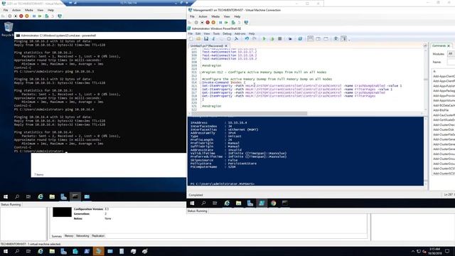
Task: Open Add-ons menu in PowerShell ISE
Action: (x=240, y=33)
